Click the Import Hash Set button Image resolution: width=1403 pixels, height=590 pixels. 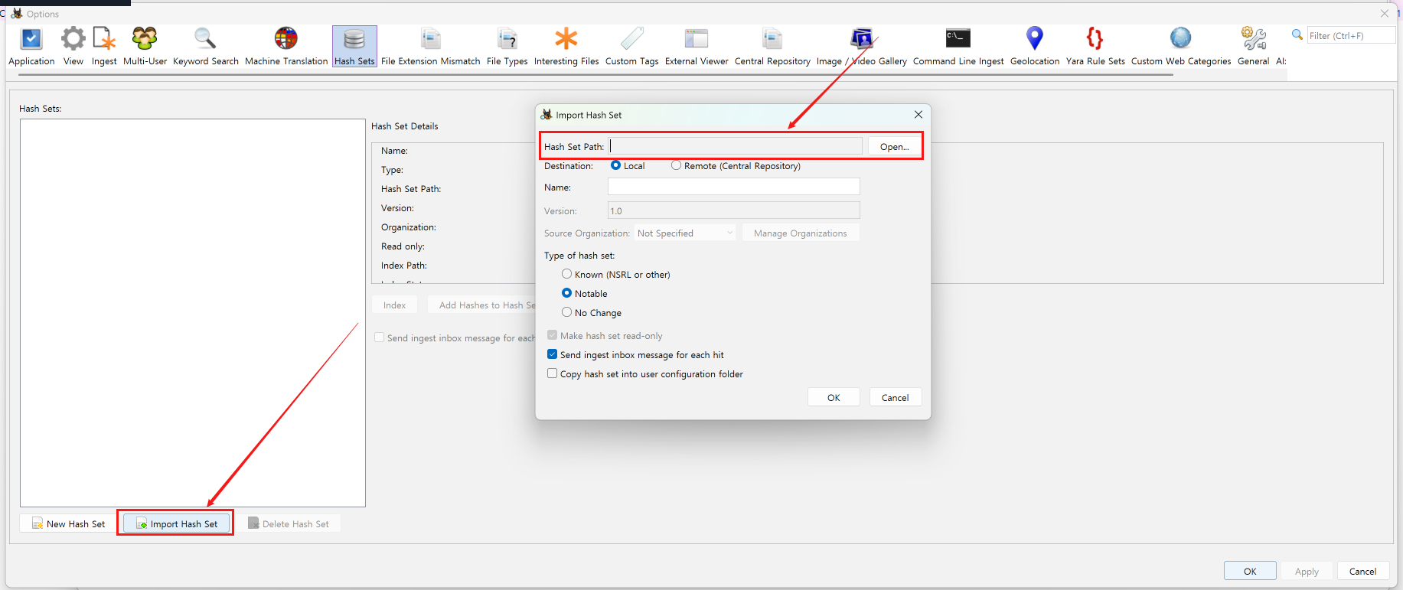(177, 523)
